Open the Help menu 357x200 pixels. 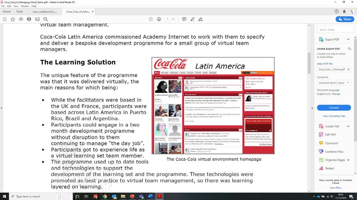point(34,6)
